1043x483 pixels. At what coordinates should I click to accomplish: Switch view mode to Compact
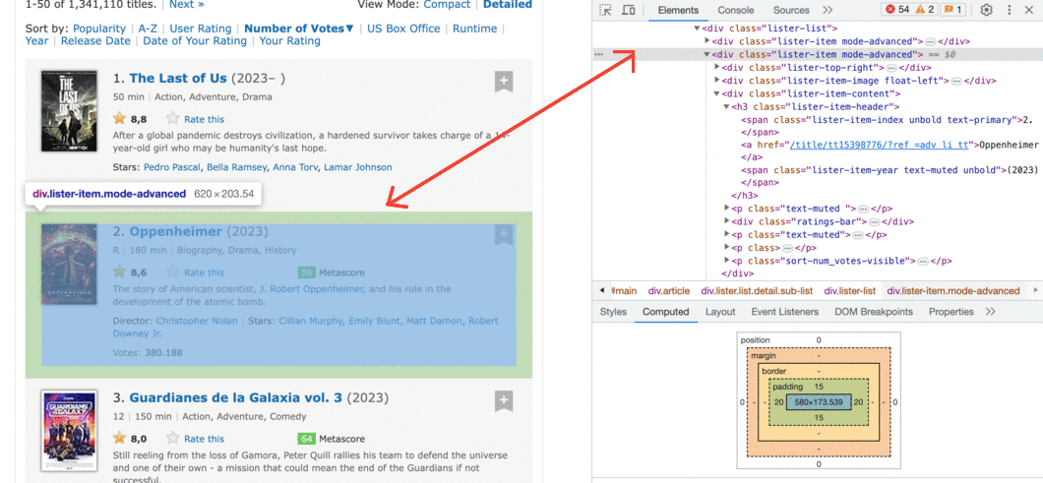point(447,5)
